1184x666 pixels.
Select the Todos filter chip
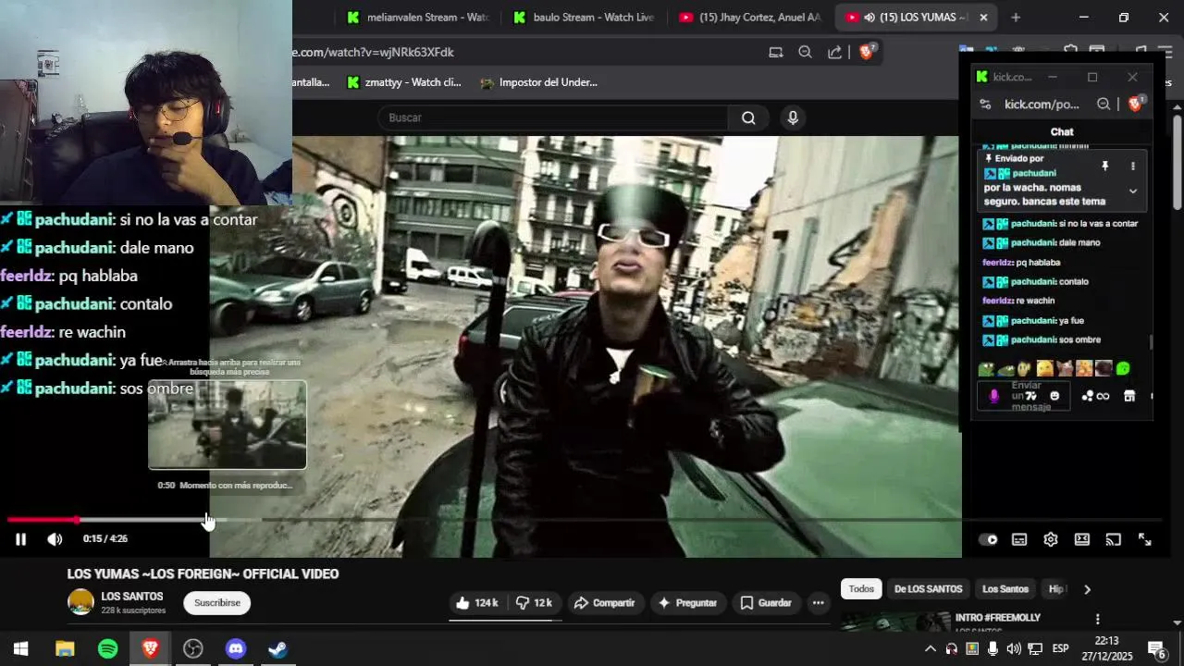click(861, 589)
